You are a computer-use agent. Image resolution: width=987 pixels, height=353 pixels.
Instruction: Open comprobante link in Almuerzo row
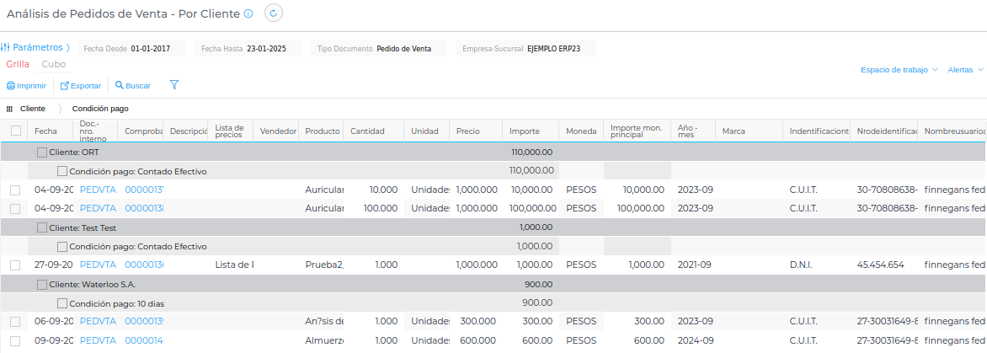pos(144,340)
